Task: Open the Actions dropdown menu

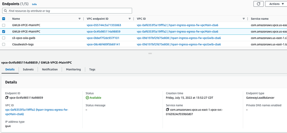Action: 276,4
